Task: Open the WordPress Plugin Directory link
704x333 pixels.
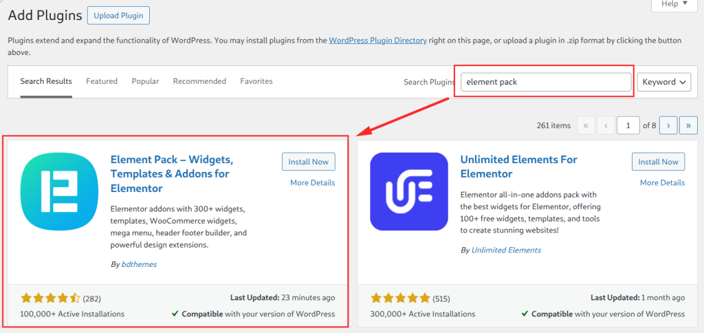Action: 377,41
